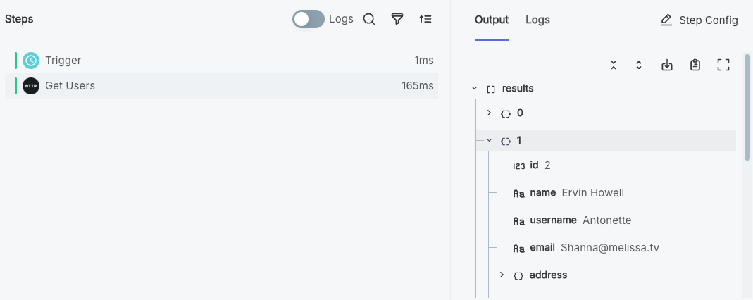Click the text type icon beside email

[518, 249]
